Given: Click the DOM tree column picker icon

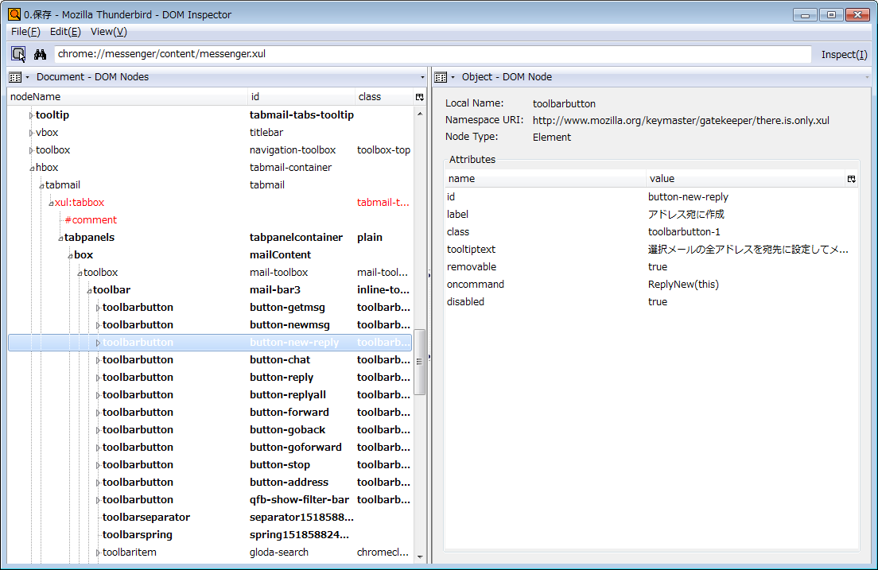Looking at the screenshot, I should [419, 97].
